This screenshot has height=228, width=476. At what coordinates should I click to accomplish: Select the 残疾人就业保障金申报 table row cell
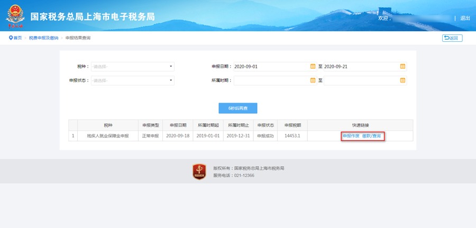pos(108,136)
